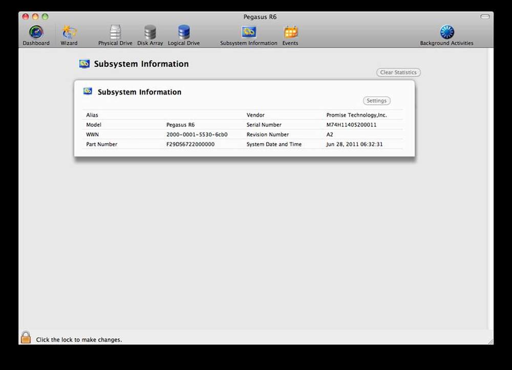Image resolution: width=512 pixels, height=370 pixels.
Task: Click the window resize grip corner
Action: (491, 342)
